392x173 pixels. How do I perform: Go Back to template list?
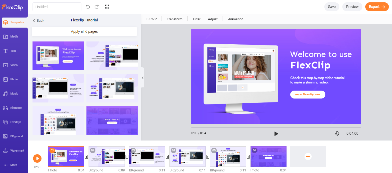click(38, 20)
